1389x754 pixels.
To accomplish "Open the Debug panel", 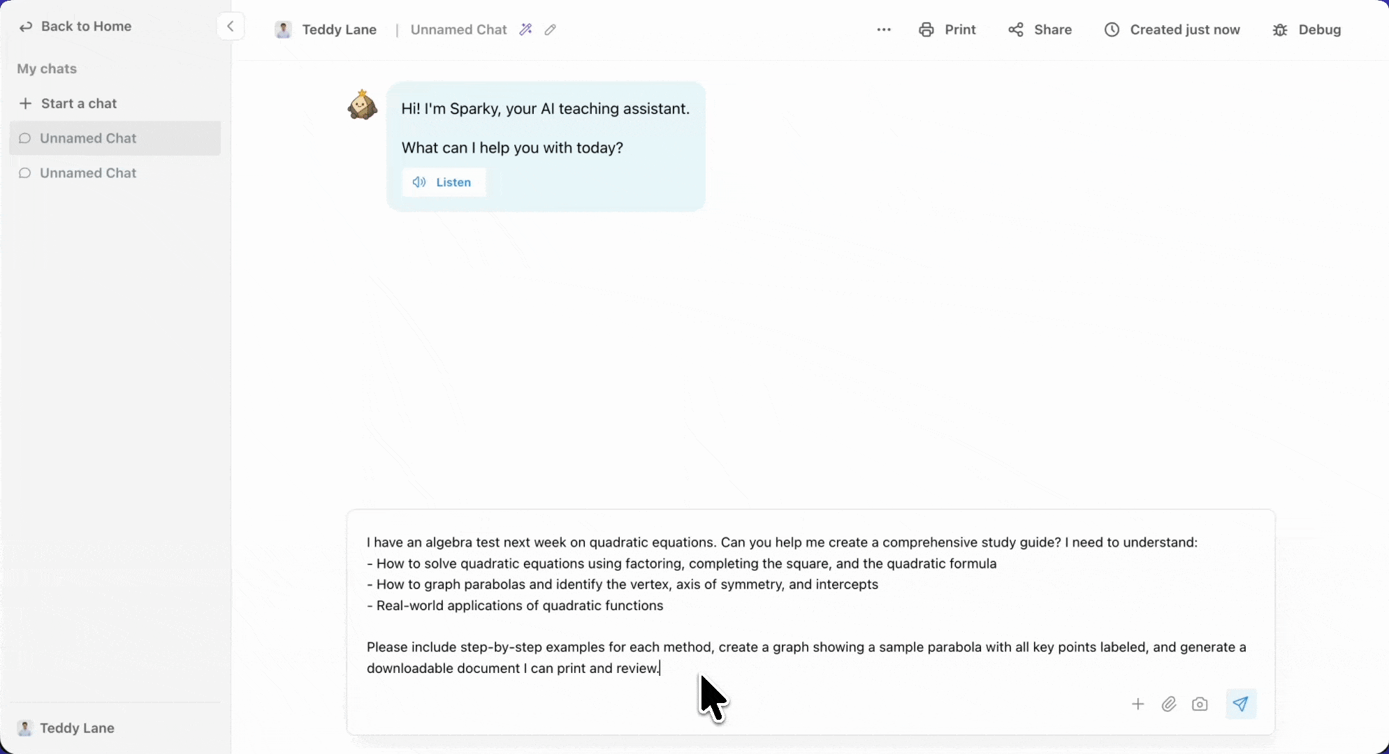I will pos(1307,30).
